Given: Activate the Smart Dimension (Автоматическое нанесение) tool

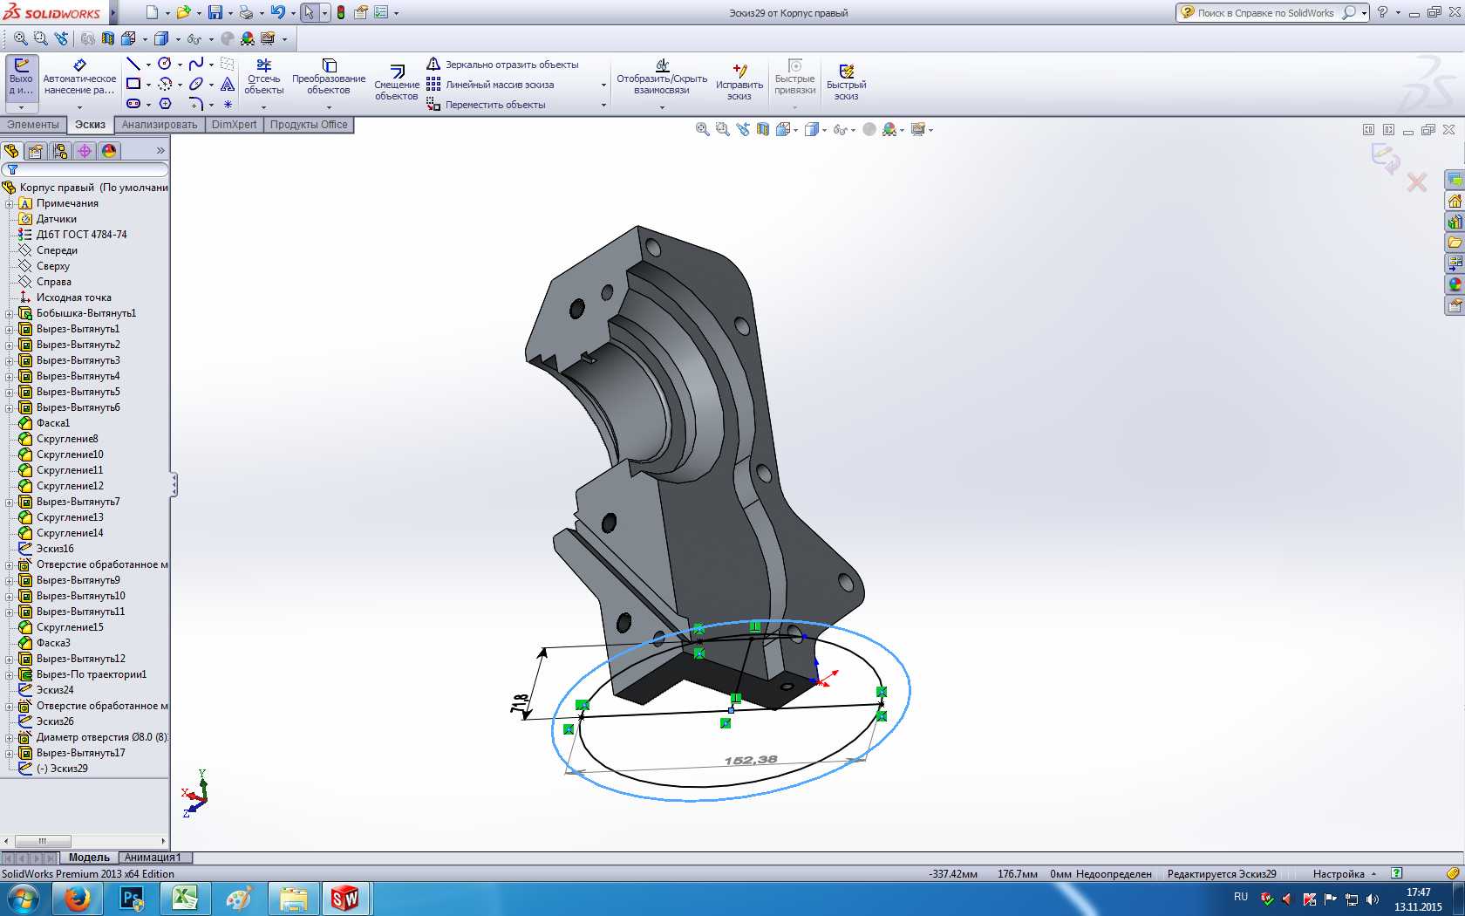Looking at the screenshot, I should [x=79, y=78].
